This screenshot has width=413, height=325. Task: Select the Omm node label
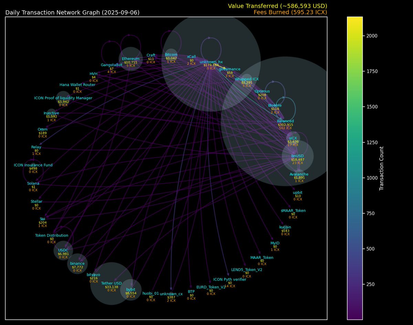43,129
